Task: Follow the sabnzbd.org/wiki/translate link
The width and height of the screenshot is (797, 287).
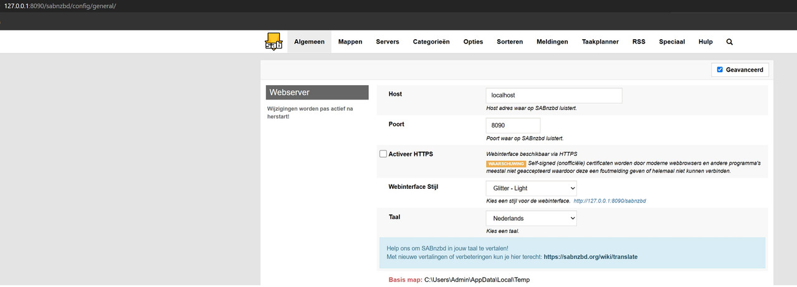Action: pos(591,257)
